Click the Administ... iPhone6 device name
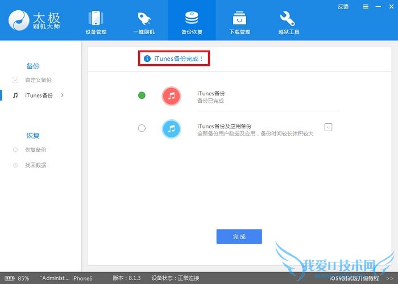 click(x=66, y=278)
